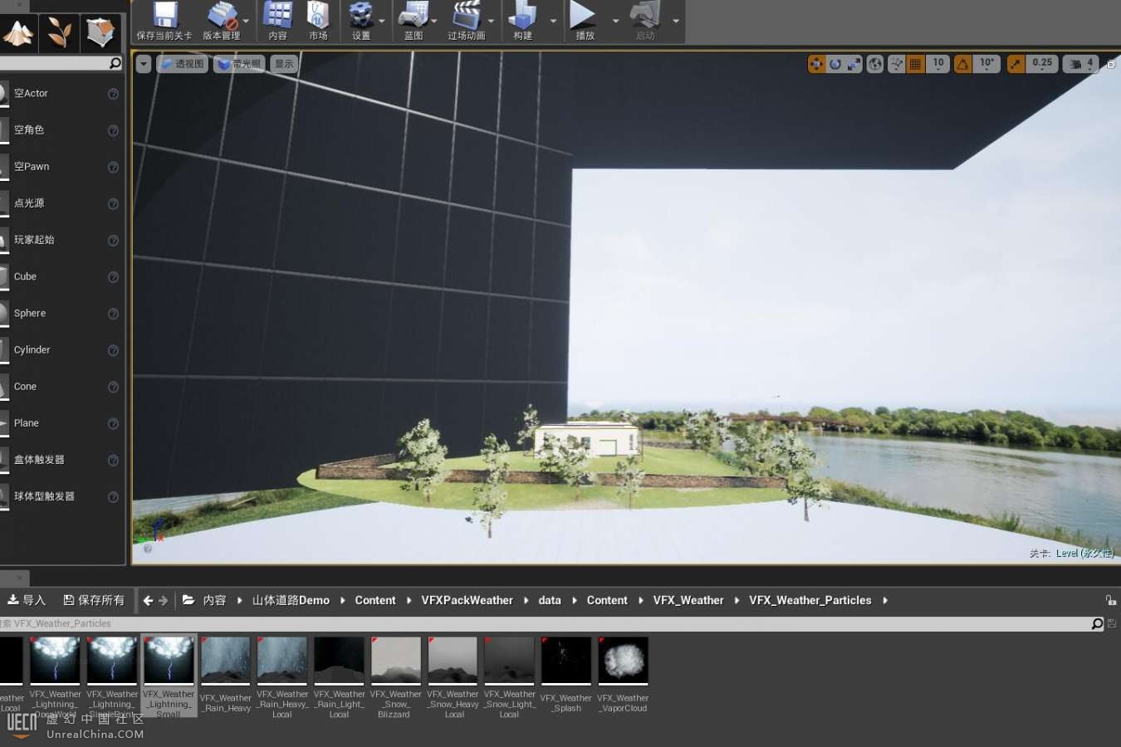Open camera speed dropdown showing 4

pyautogui.click(x=1081, y=64)
